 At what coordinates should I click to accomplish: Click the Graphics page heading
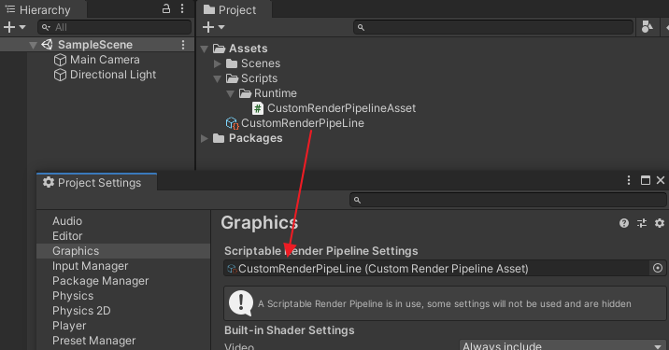coord(260,223)
